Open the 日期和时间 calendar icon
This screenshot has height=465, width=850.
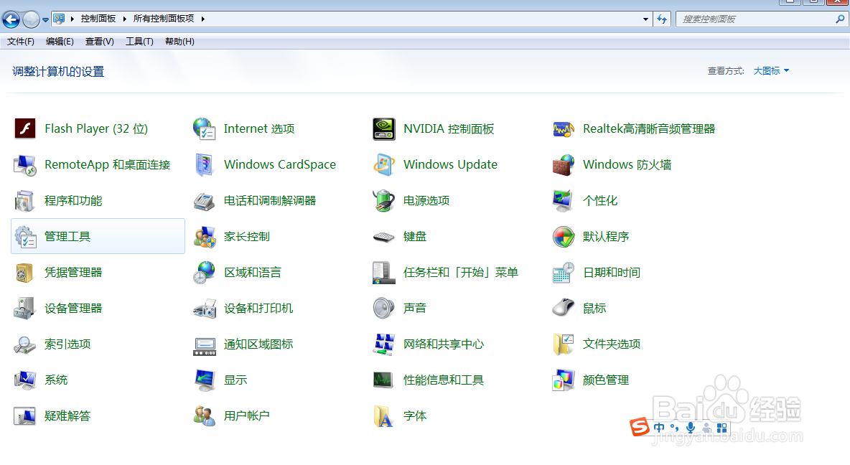click(x=564, y=273)
